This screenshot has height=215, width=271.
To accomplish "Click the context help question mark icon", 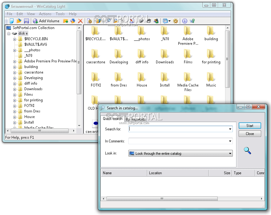I will click(192, 21).
